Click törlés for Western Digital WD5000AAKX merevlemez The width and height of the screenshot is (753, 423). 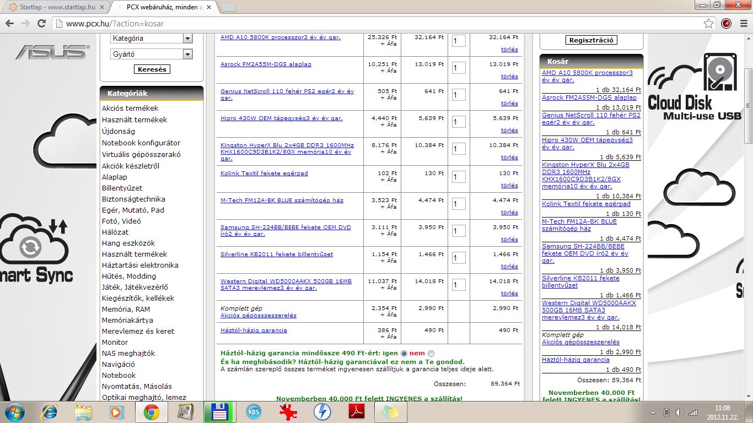click(x=509, y=294)
